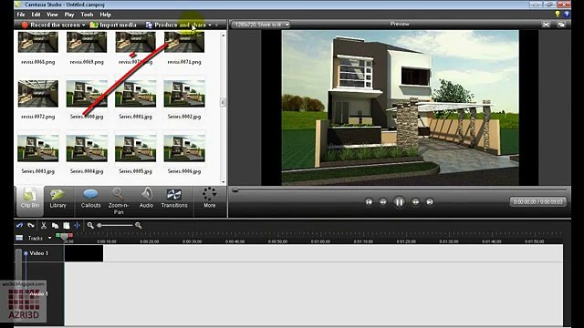Jump to previous clip in preview
The image size is (584, 328).
click(x=369, y=202)
